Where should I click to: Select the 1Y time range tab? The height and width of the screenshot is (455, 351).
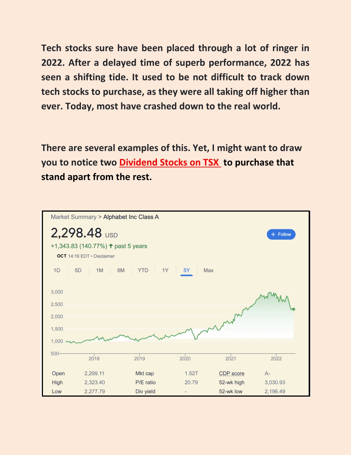[165, 270]
